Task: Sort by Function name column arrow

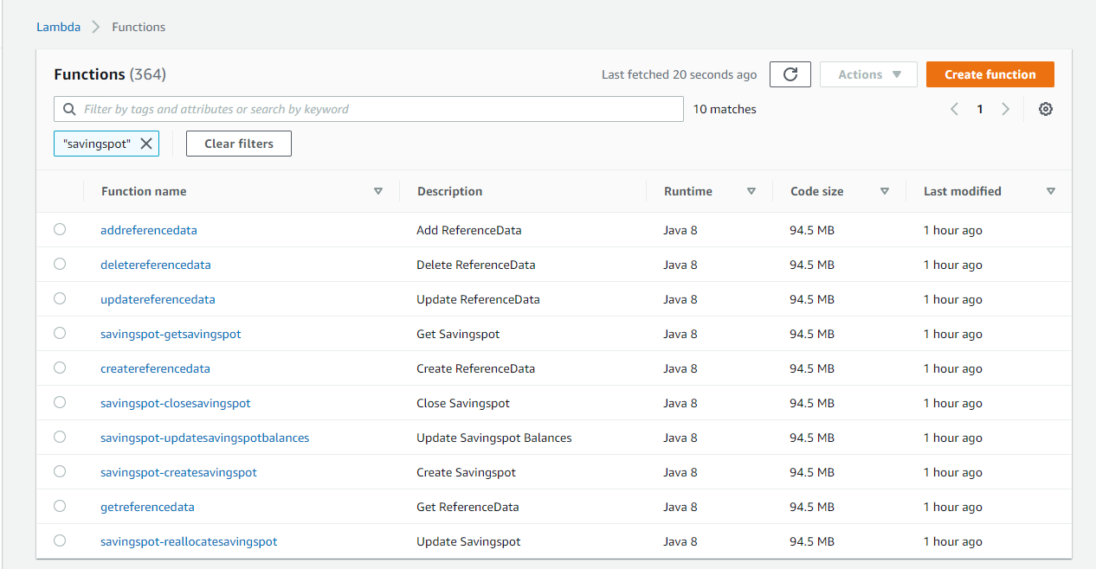Action: click(377, 191)
